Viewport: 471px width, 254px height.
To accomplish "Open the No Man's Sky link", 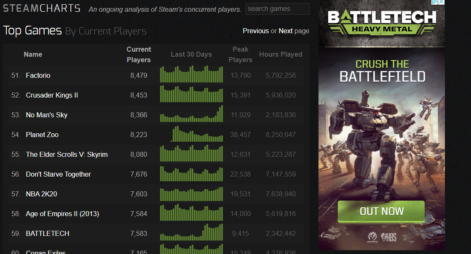I will 46,115.
